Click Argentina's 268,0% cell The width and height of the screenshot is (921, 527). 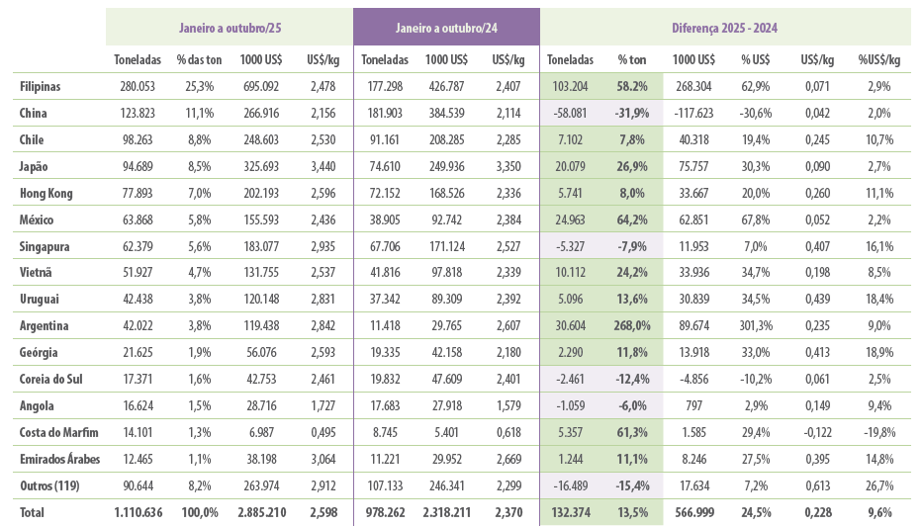(x=631, y=326)
